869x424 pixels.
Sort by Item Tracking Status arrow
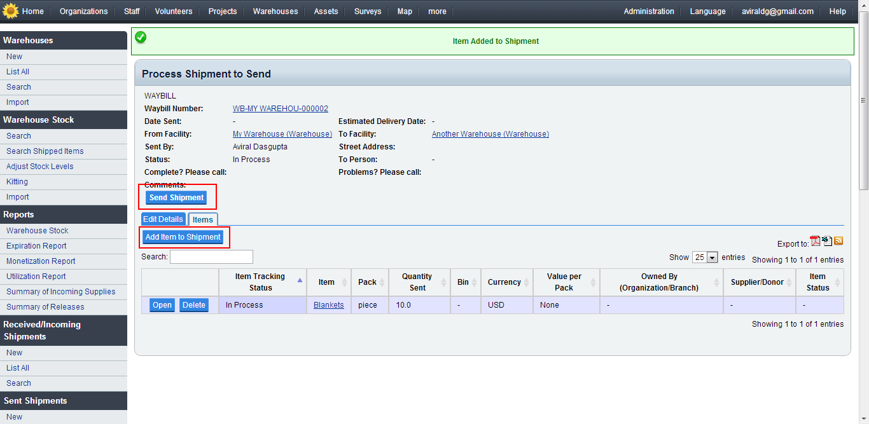pos(300,280)
